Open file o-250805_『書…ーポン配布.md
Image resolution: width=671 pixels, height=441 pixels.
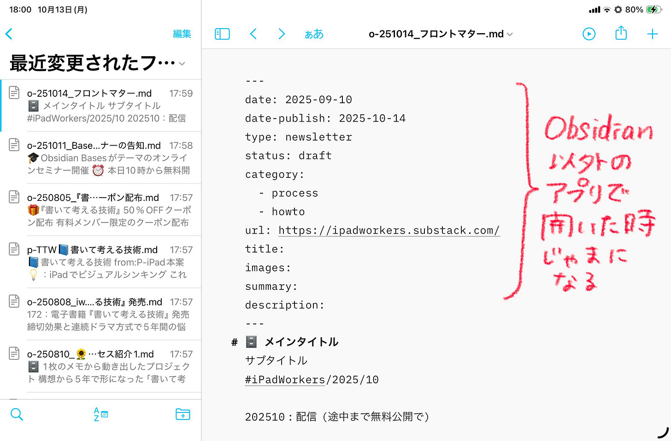[x=101, y=210]
